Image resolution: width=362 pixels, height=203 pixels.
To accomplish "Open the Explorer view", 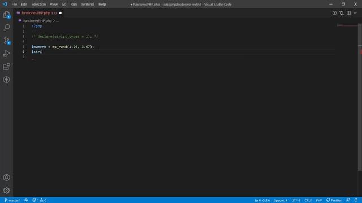I will (x=6, y=15).
